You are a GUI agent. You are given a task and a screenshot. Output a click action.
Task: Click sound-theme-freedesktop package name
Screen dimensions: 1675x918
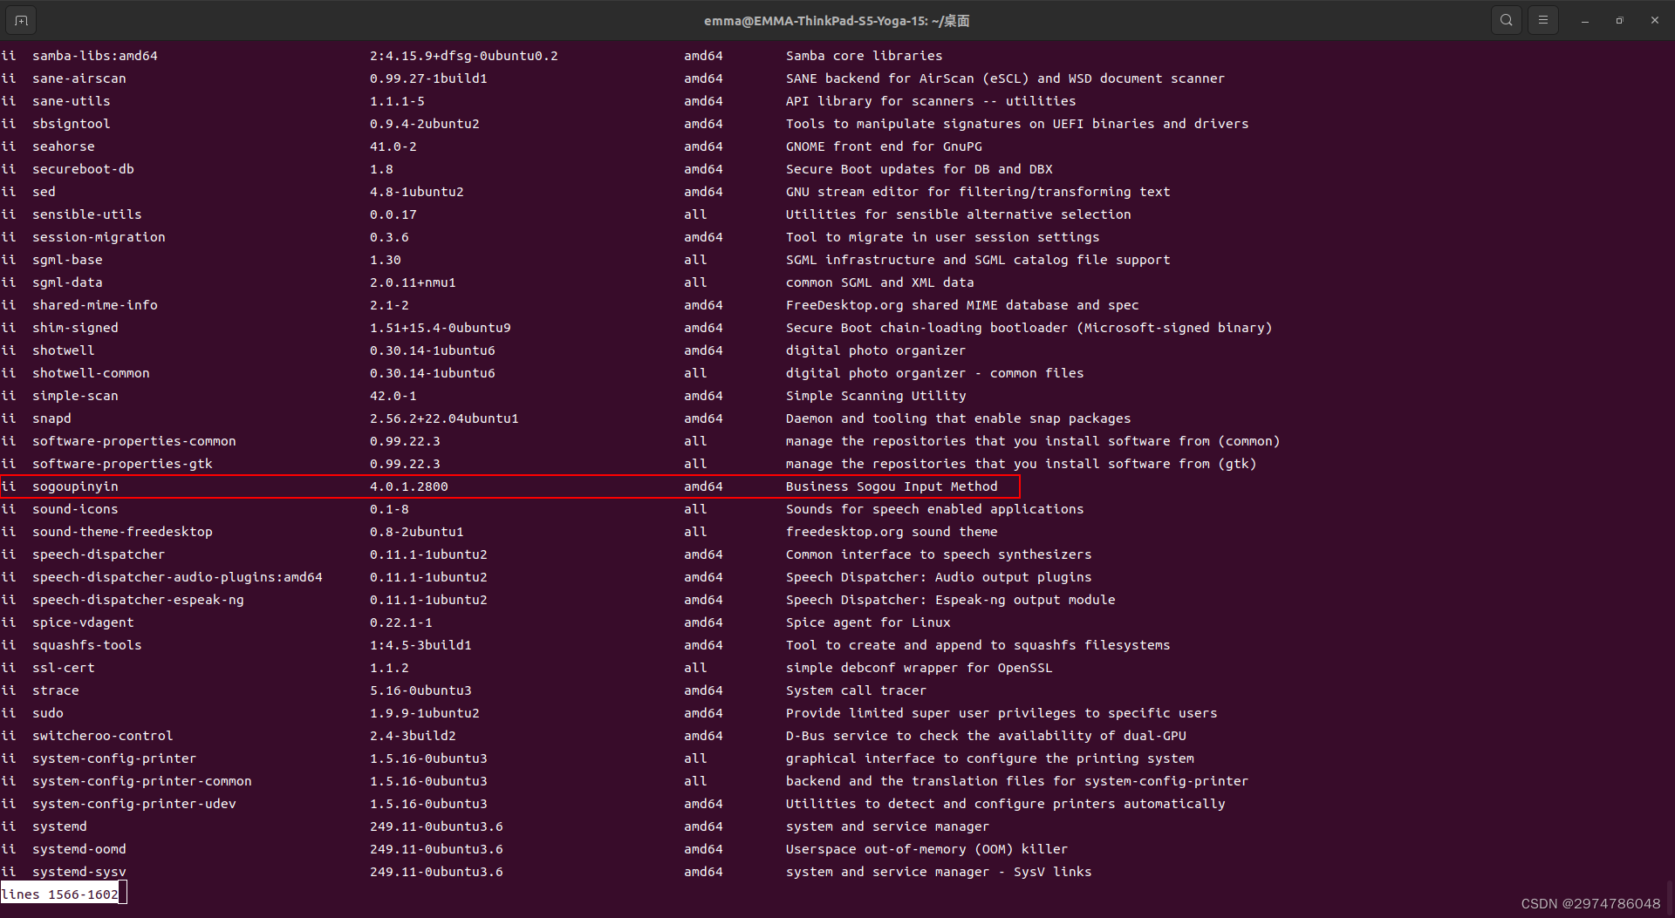[x=122, y=532]
